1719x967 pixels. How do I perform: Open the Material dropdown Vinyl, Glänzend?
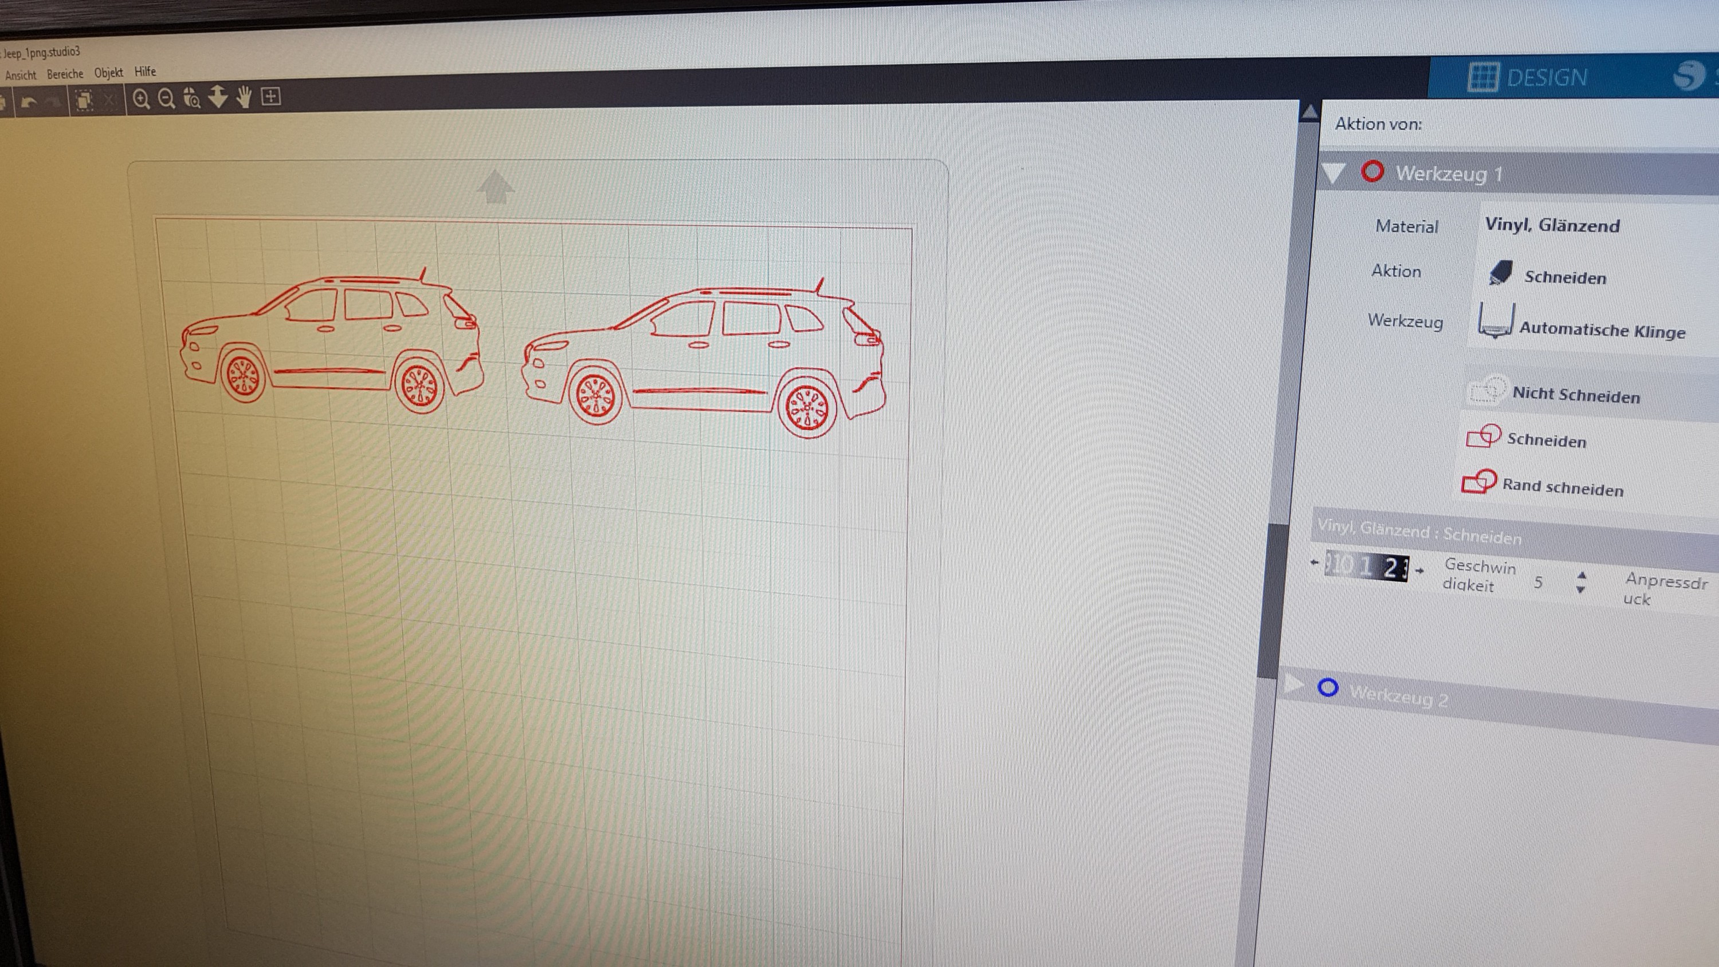pos(1552,226)
